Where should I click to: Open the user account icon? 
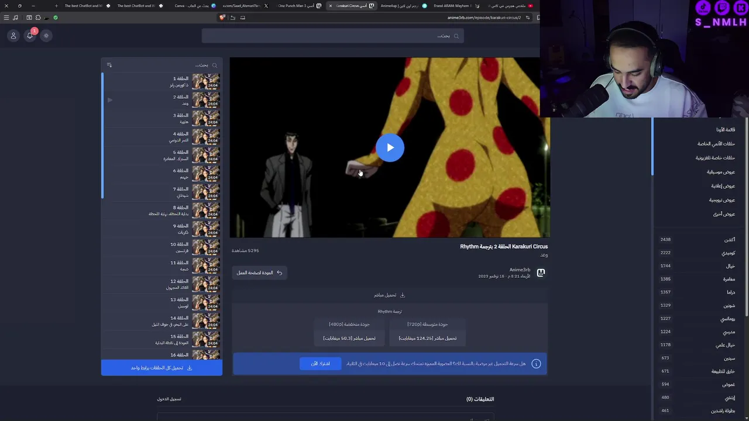coord(13,36)
